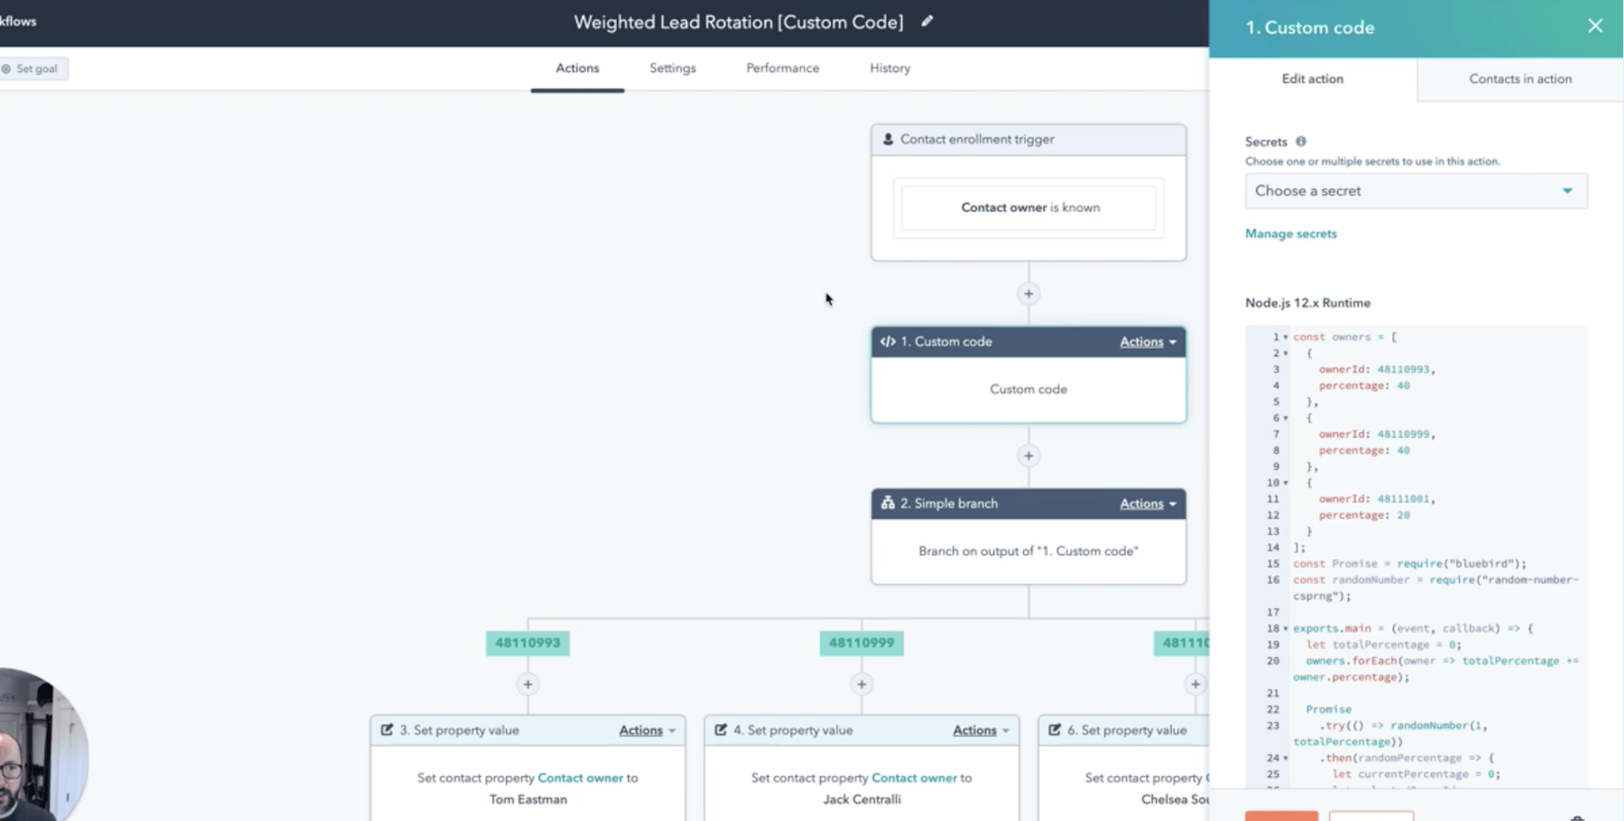Click the Set goal button

tap(33, 68)
